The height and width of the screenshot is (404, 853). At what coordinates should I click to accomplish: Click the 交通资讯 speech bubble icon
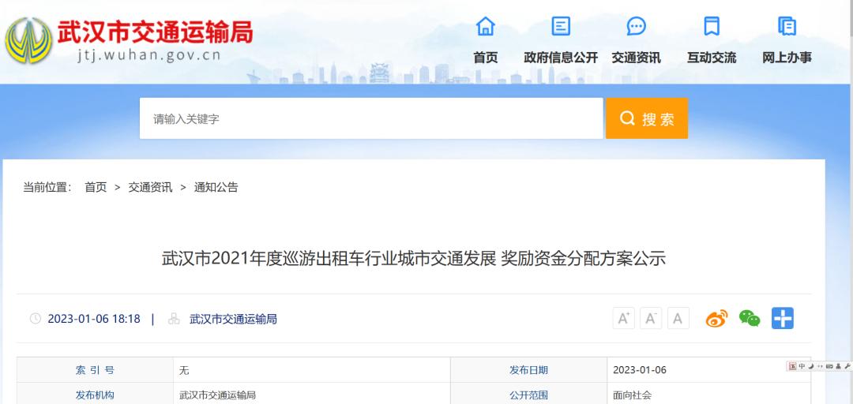click(636, 26)
